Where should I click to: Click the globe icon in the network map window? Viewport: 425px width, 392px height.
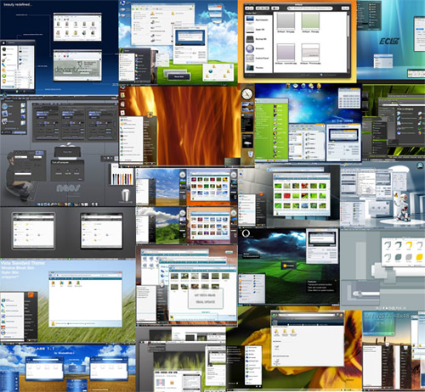(x=210, y=70)
